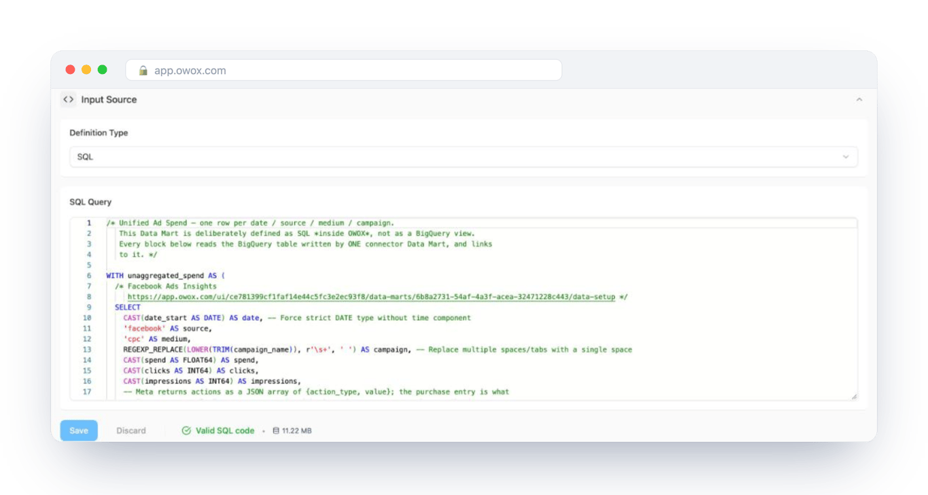
Task: Click the Input Source heading text
Action: [x=109, y=99]
